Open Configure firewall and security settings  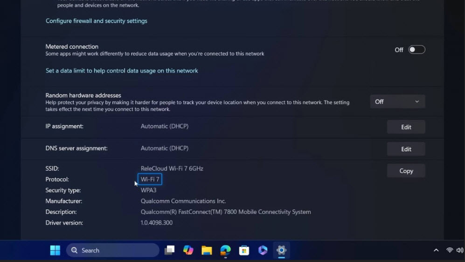point(97,21)
